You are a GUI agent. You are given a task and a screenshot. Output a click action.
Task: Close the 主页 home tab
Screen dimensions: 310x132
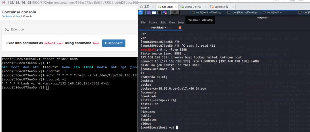point(153,7)
